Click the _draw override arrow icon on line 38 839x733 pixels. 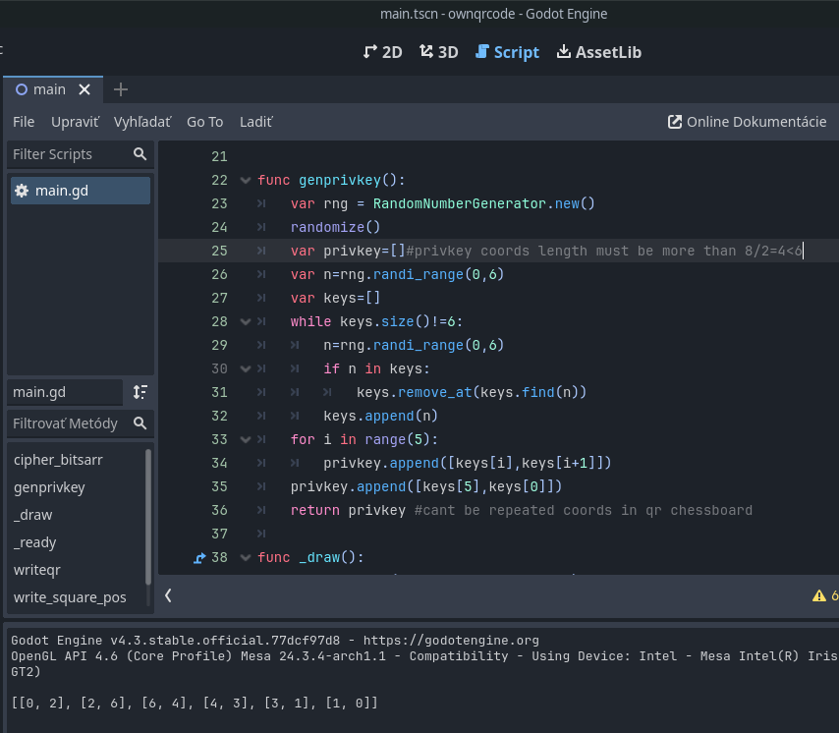pyautogui.click(x=200, y=558)
